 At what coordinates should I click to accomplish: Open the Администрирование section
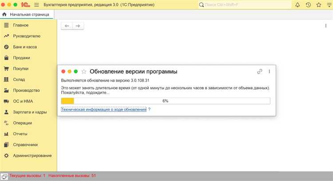pyautogui.click(x=32, y=156)
